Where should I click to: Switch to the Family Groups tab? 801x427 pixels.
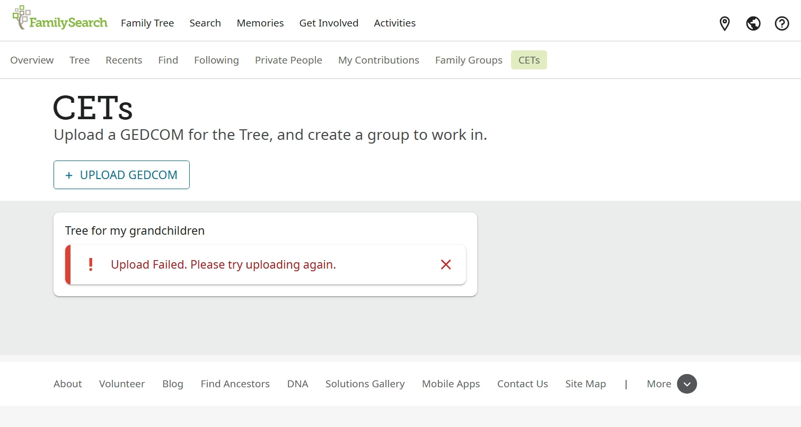[469, 60]
